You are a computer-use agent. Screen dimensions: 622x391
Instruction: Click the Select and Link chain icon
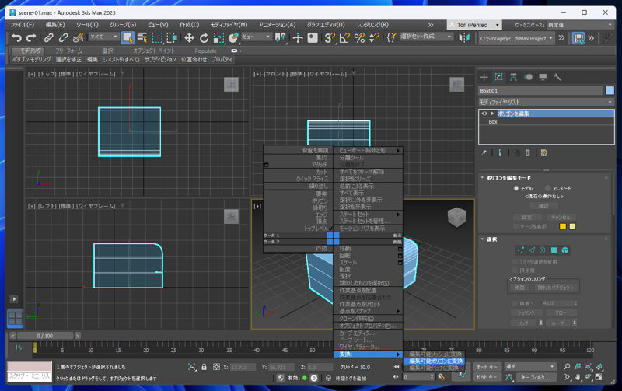[48, 38]
